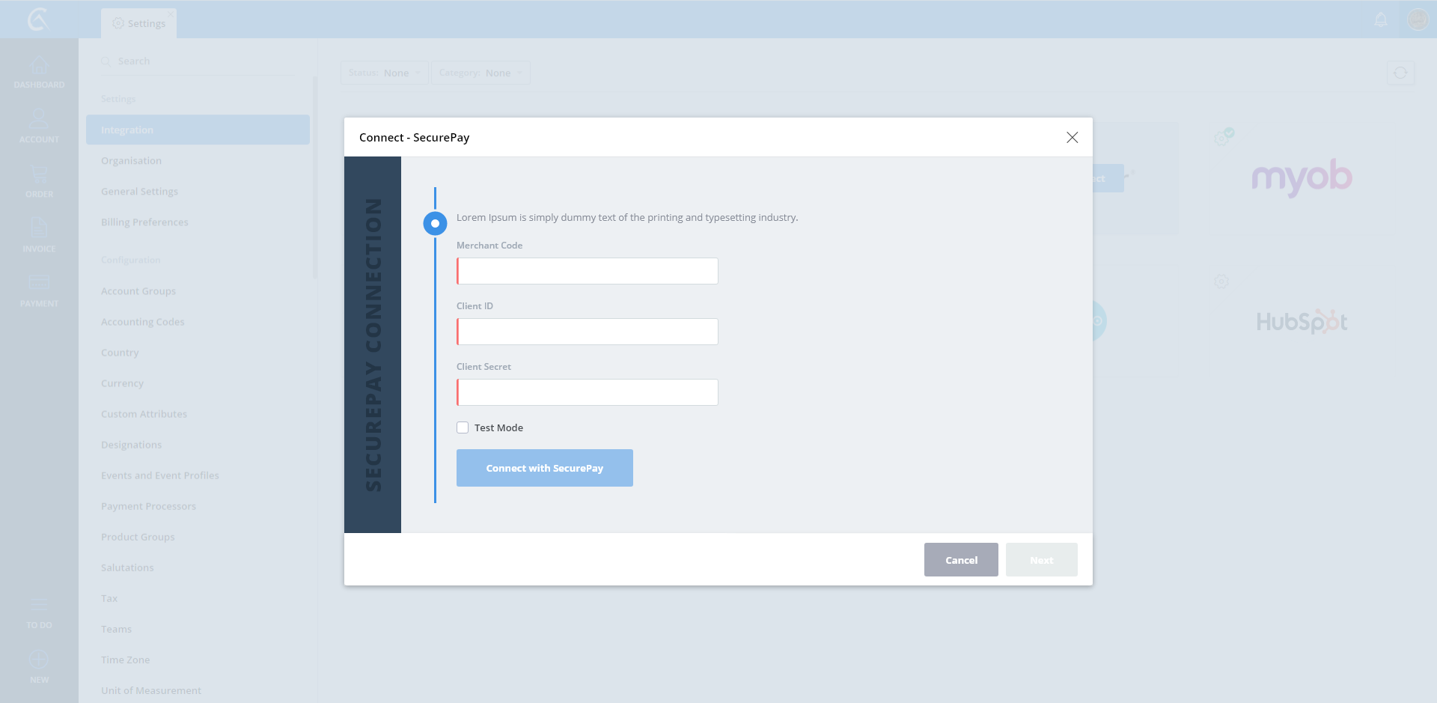The image size is (1437, 703).
Task: Click the refresh icon at top right
Action: point(1400,73)
